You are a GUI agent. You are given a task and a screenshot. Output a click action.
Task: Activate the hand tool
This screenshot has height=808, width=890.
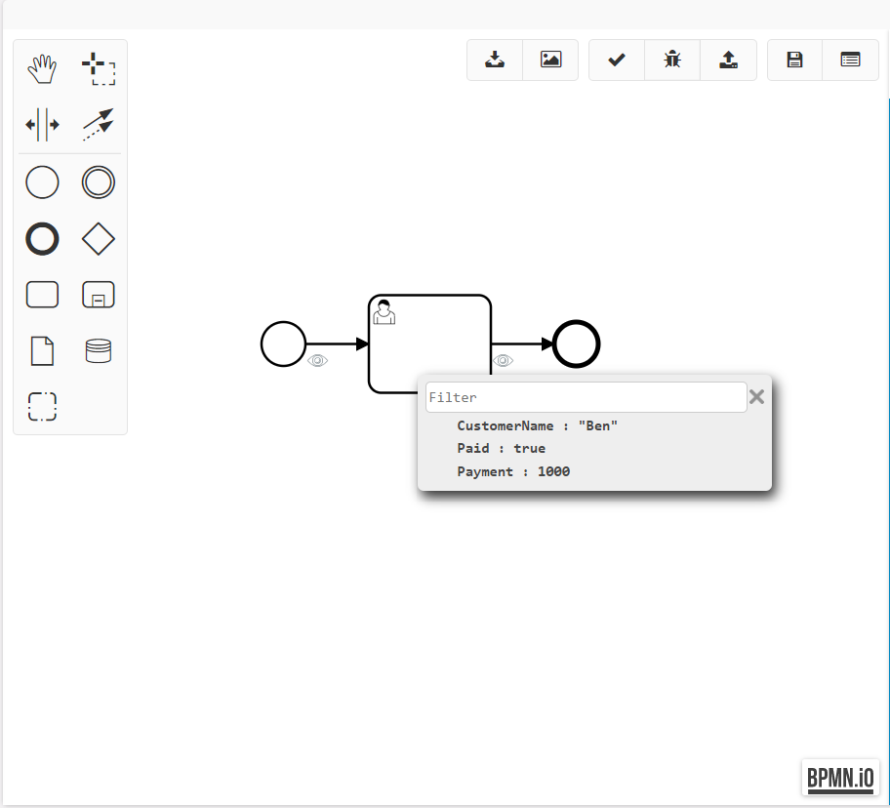[x=42, y=69]
